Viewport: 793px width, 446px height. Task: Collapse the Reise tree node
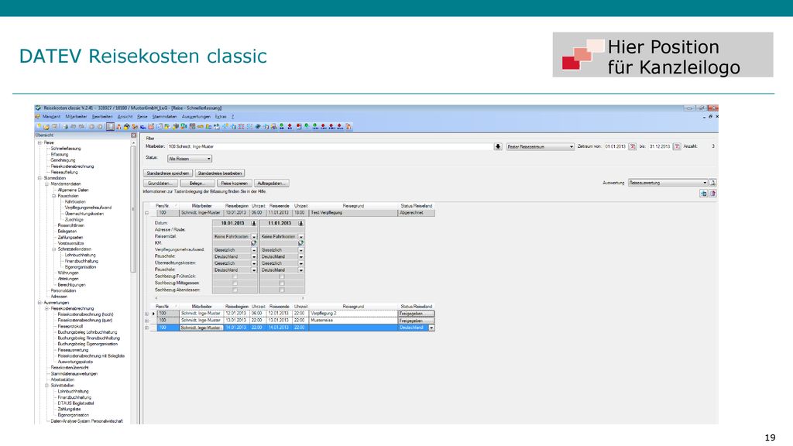(39, 142)
